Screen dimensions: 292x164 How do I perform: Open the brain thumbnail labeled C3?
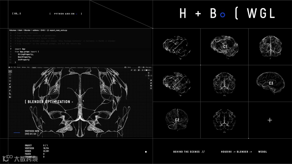(x=271, y=83)
